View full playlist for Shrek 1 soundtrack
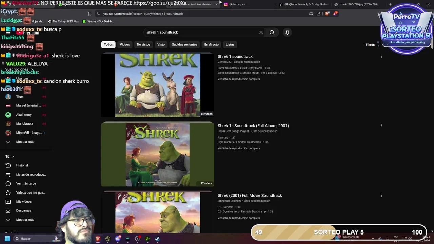434x244 pixels. click(239, 79)
